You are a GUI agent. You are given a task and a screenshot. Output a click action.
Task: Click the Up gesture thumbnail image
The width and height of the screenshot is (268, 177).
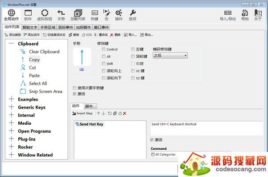(82, 57)
